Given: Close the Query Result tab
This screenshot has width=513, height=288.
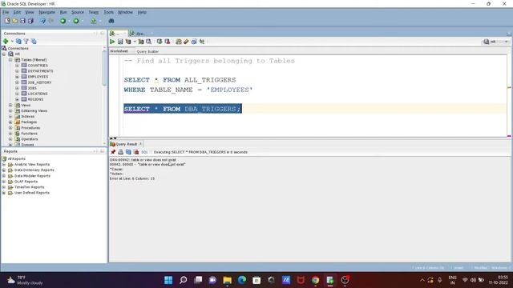Looking at the screenshot, I should click(x=141, y=144).
